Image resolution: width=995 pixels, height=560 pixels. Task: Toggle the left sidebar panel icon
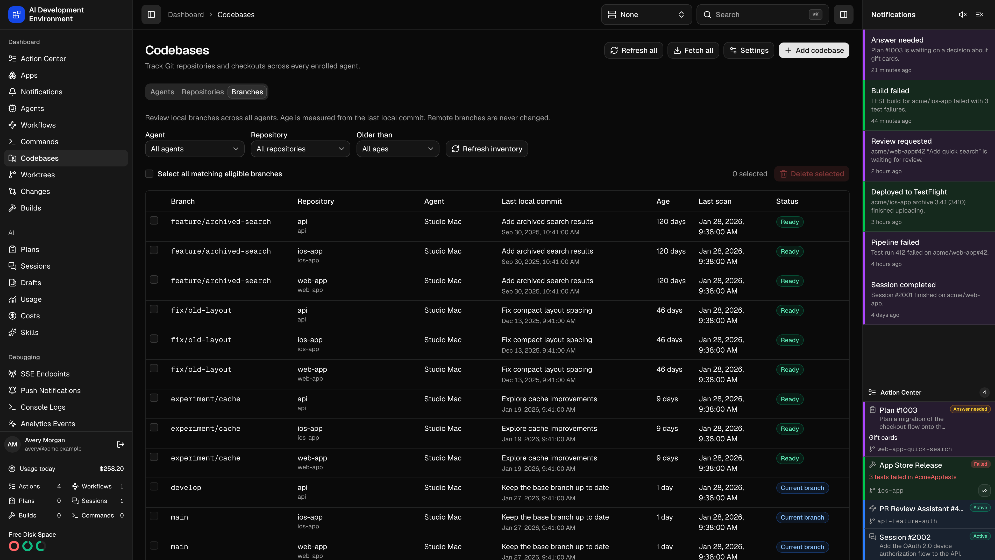pyautogui.click(x=151, y=15)
